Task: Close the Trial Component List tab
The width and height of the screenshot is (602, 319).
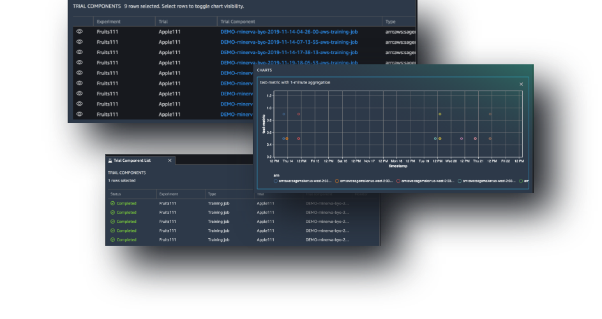Action: coord(170,160)
